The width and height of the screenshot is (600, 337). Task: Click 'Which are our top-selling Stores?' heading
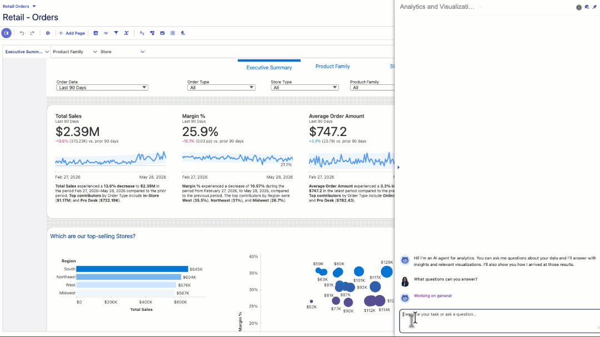[93, 237]
